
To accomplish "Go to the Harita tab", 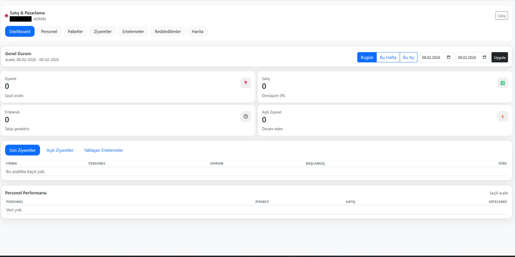I will tap(197, 32).
